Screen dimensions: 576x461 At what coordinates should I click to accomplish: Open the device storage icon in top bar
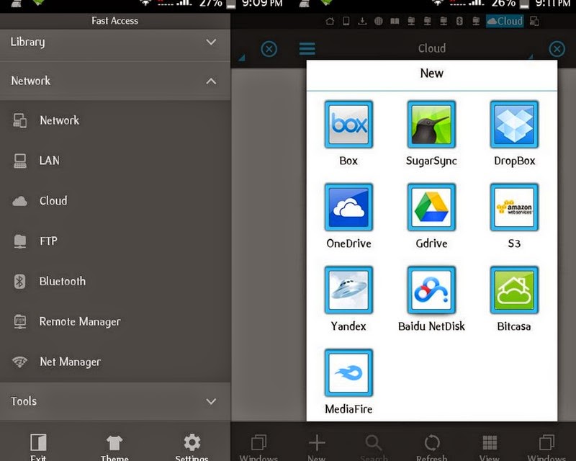coord(346,21)
